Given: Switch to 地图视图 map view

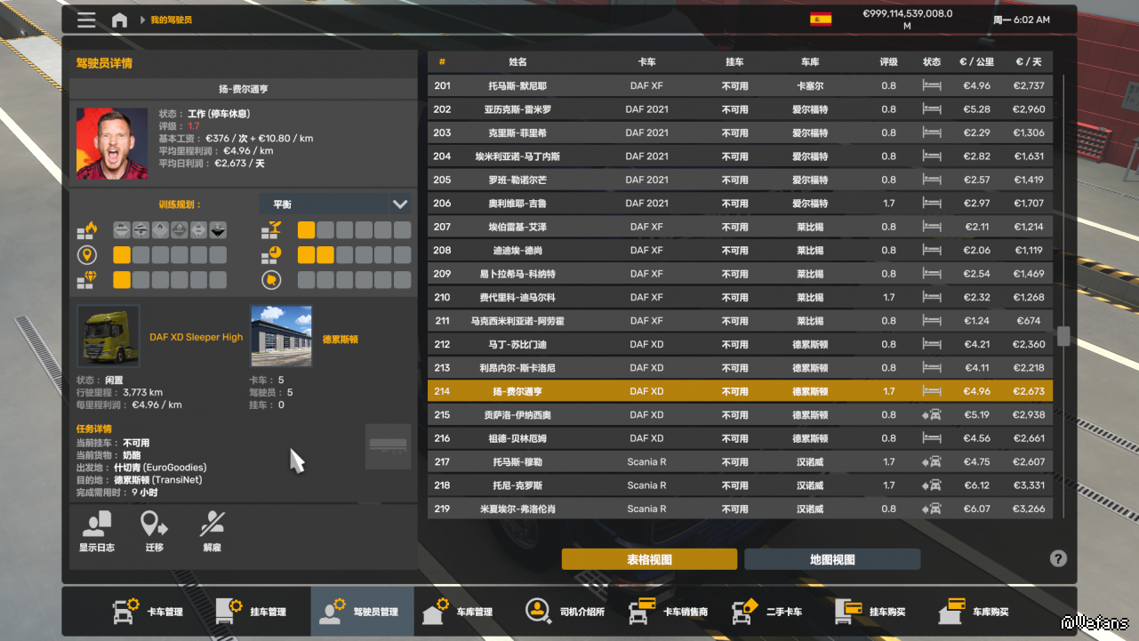Looking at the screenshot, I should (x=832, y=559).
